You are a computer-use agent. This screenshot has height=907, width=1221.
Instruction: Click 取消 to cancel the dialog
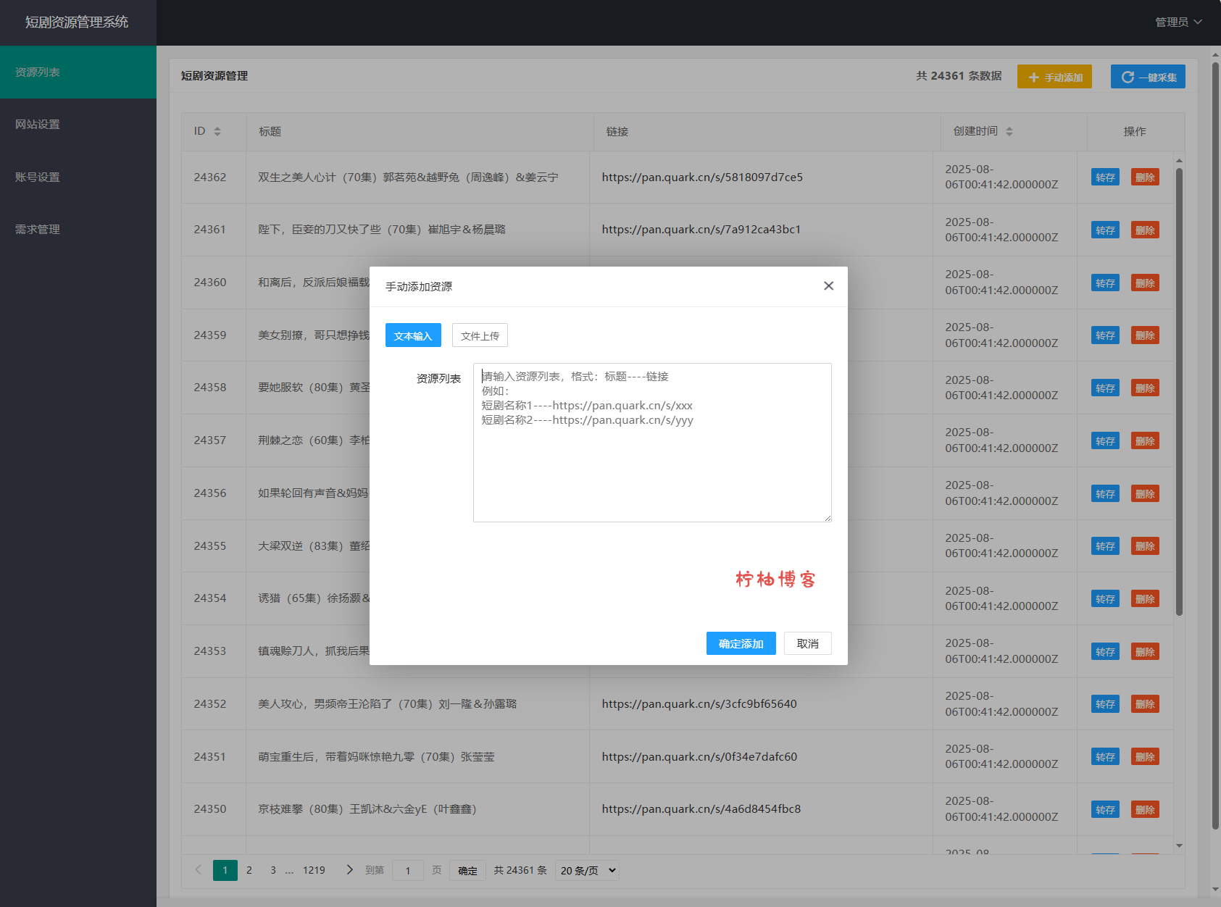(x=807, y=643)
